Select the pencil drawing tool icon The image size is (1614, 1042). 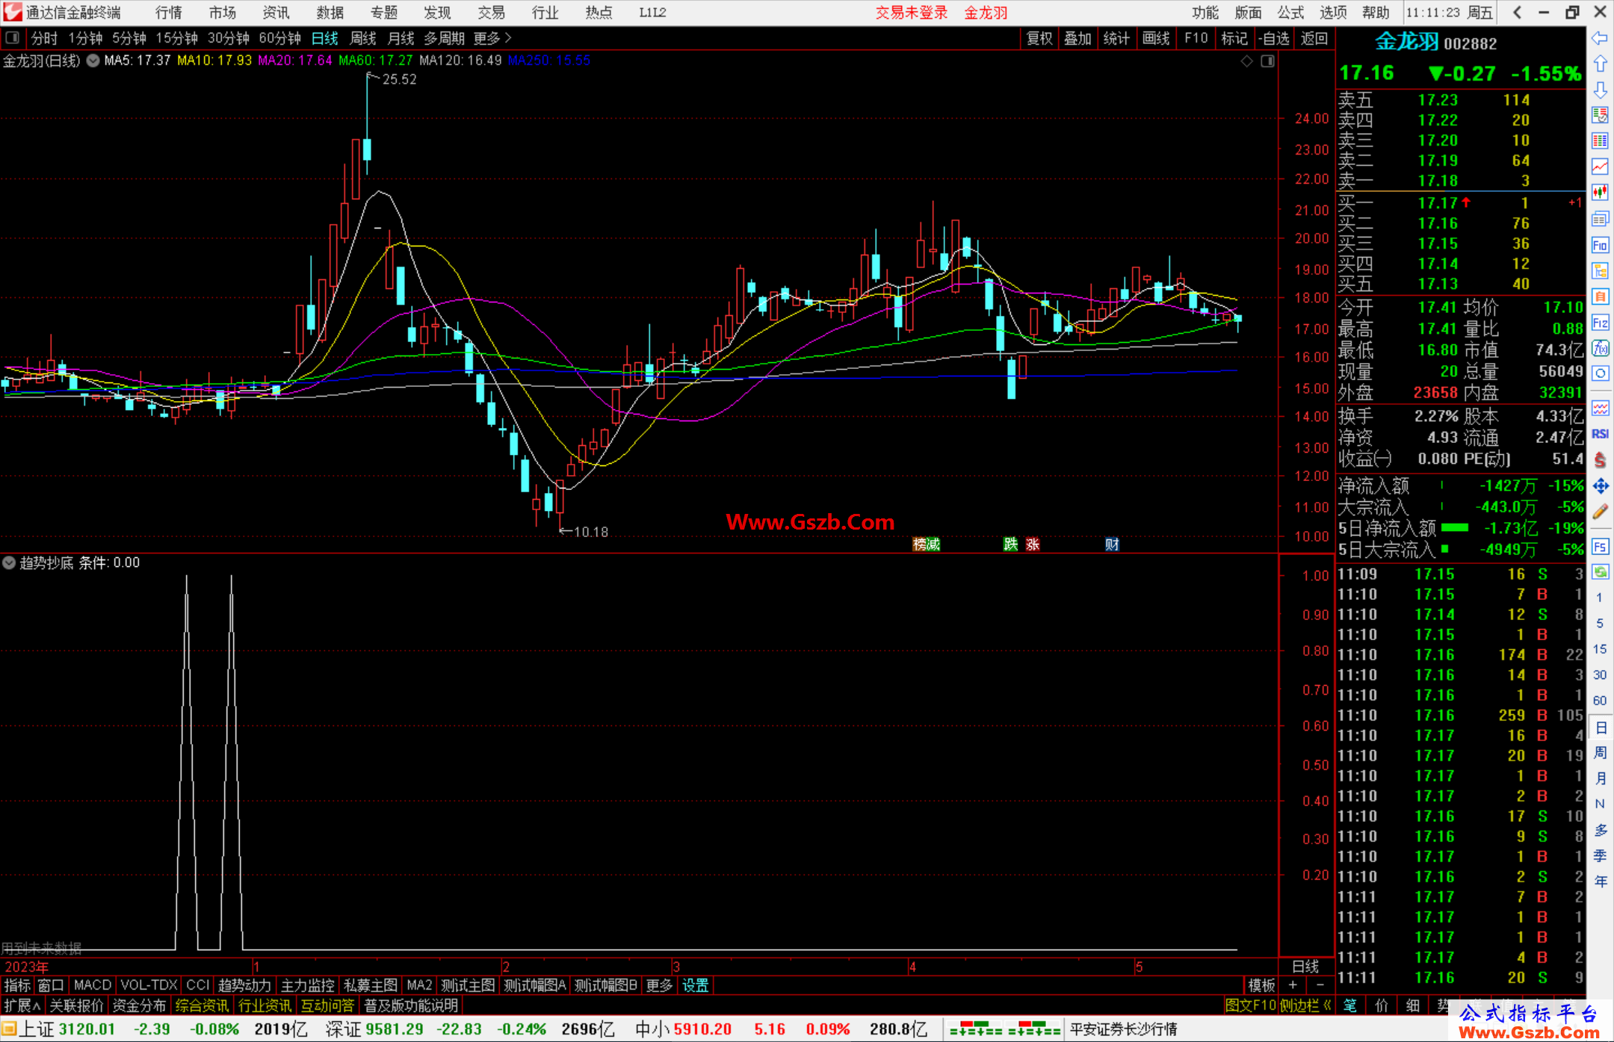click(1600, 512)
